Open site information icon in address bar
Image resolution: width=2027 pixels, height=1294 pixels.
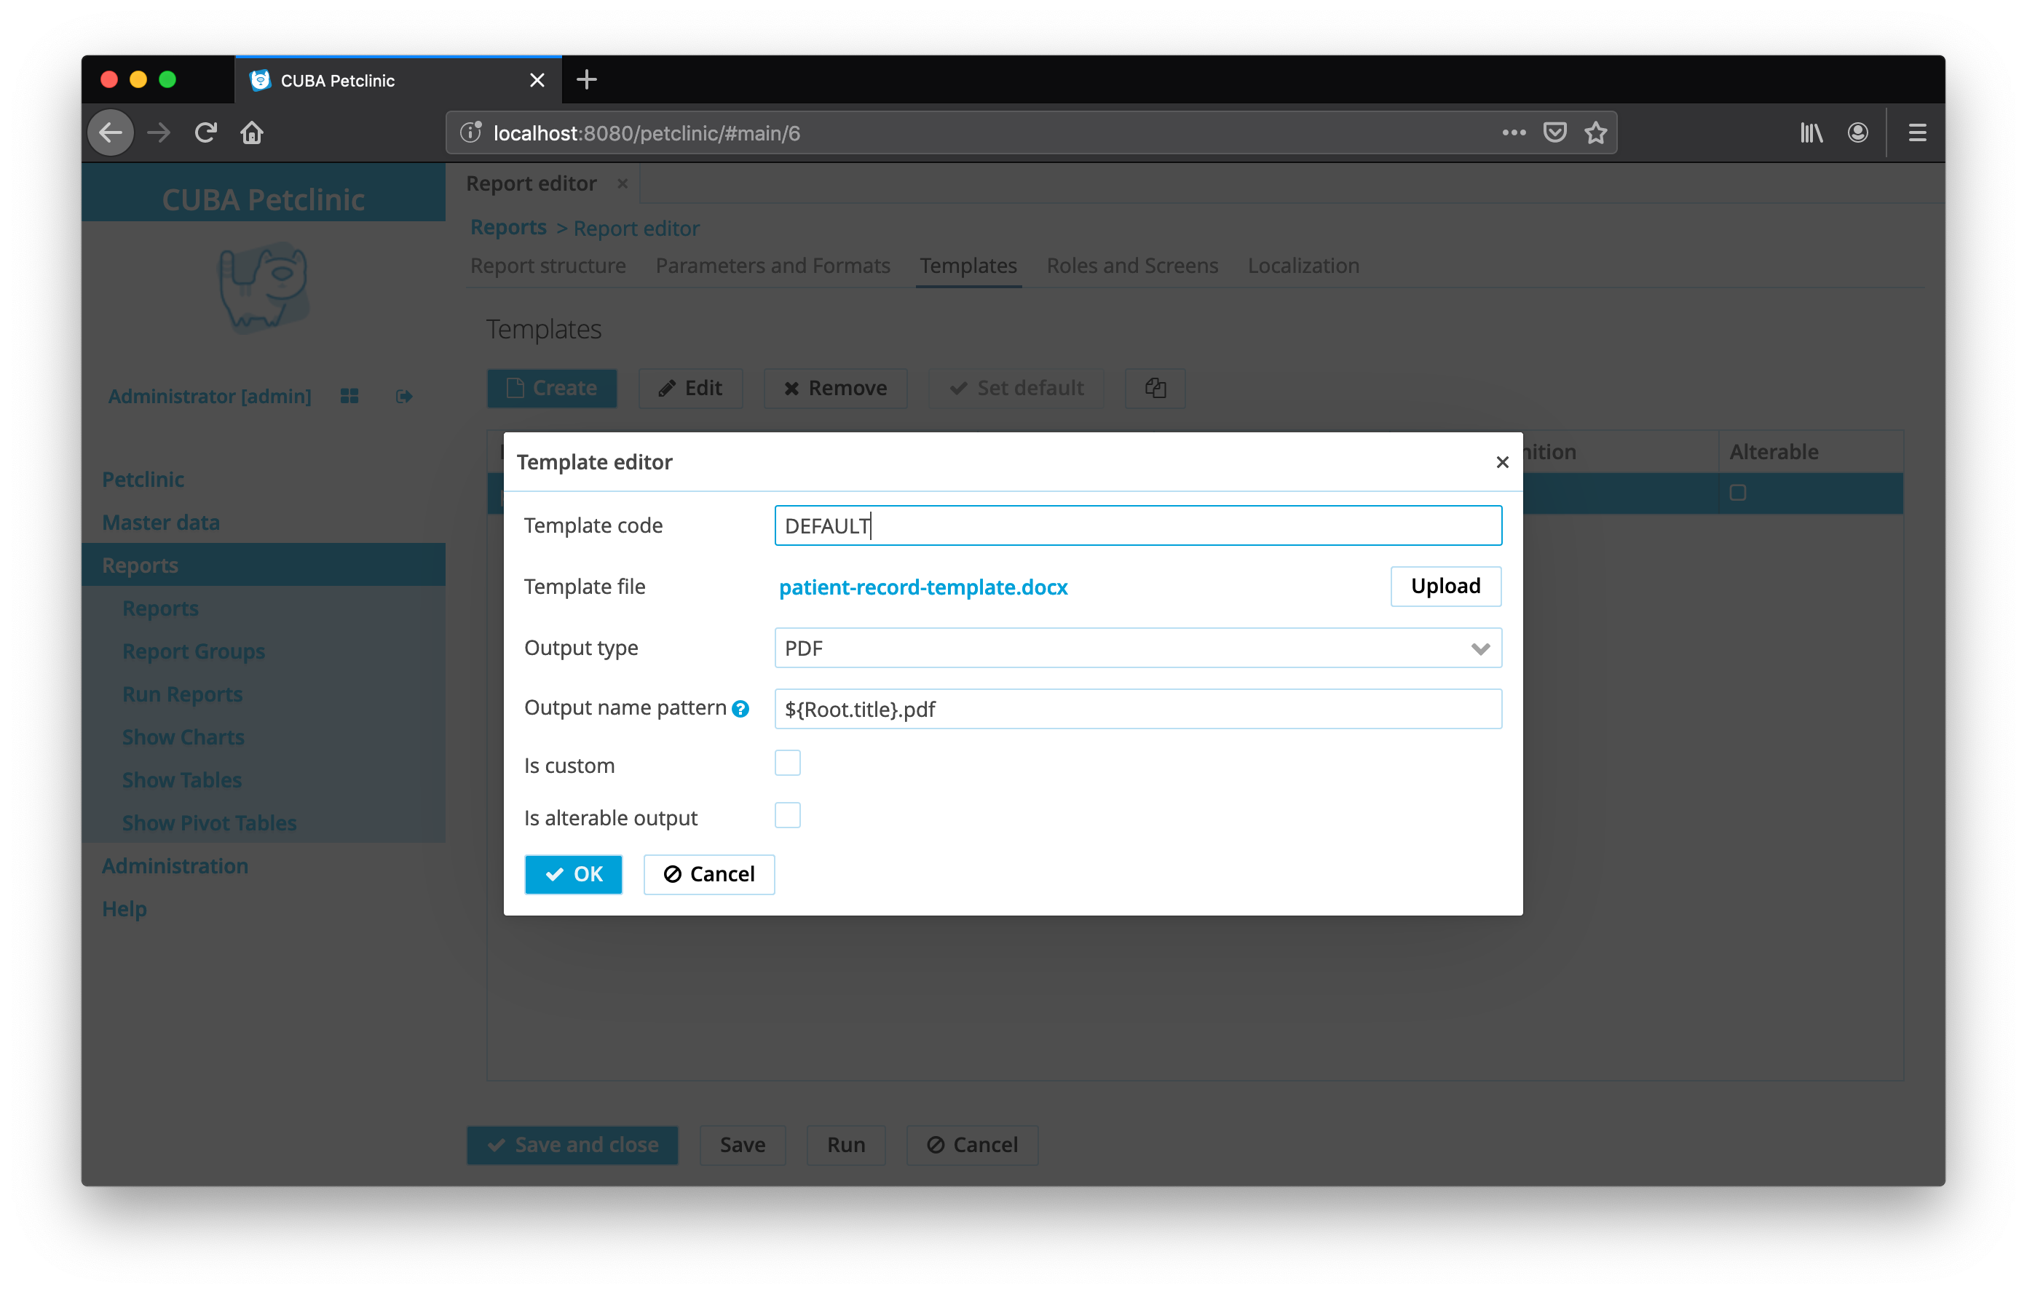[470, 133]
